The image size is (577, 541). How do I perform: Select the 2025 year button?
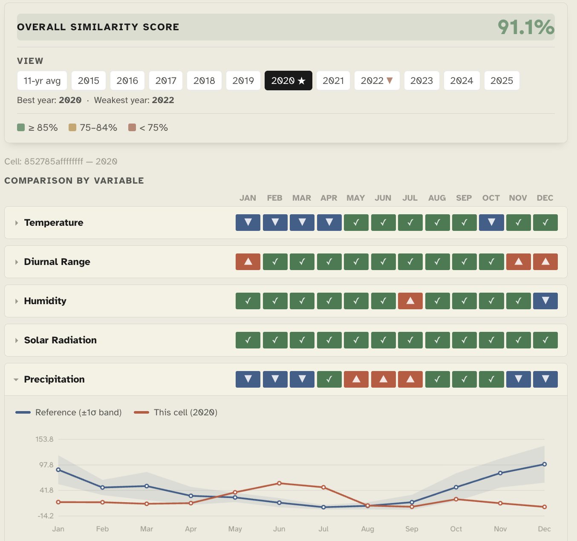tap(502, 81)
